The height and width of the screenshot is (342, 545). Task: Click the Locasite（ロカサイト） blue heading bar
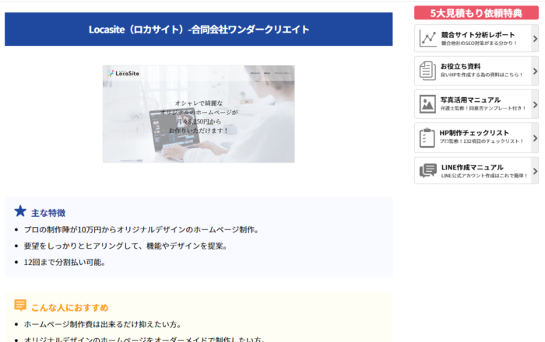coord(199,30)
